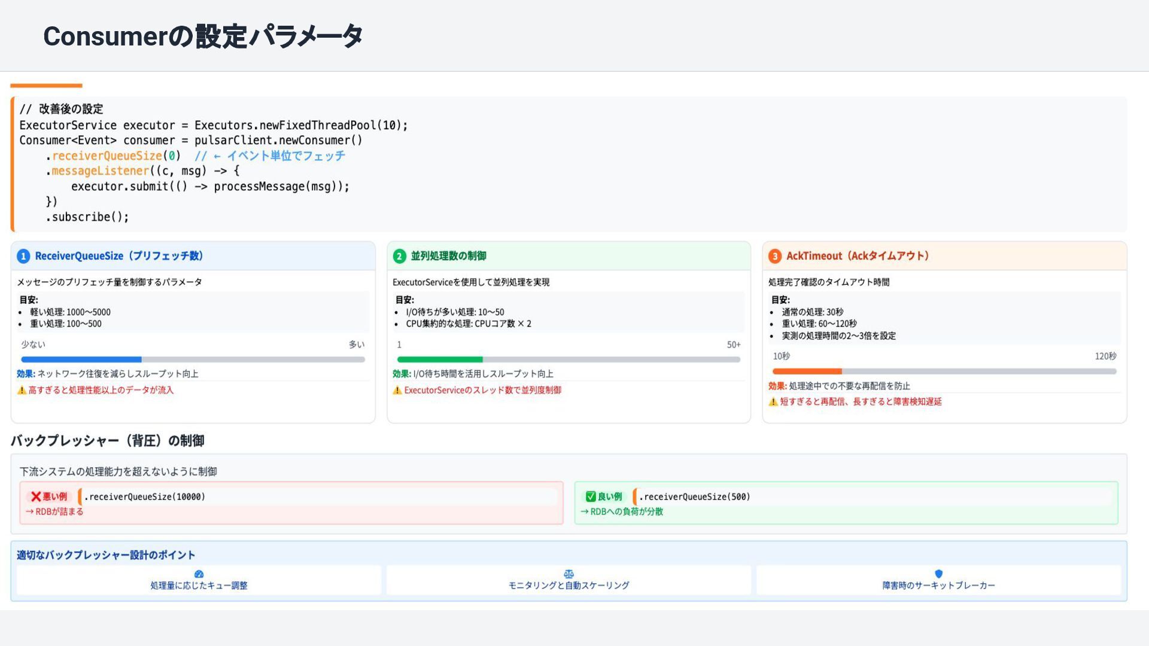The image size is (1149, 646).
Task: Click the 並列処理数の制御 card header
Action: click(x=448, y=256)
